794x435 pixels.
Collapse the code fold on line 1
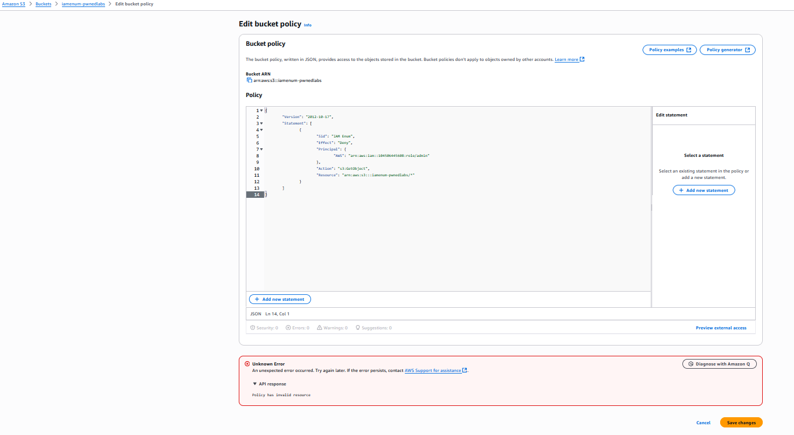coord(261,111)
